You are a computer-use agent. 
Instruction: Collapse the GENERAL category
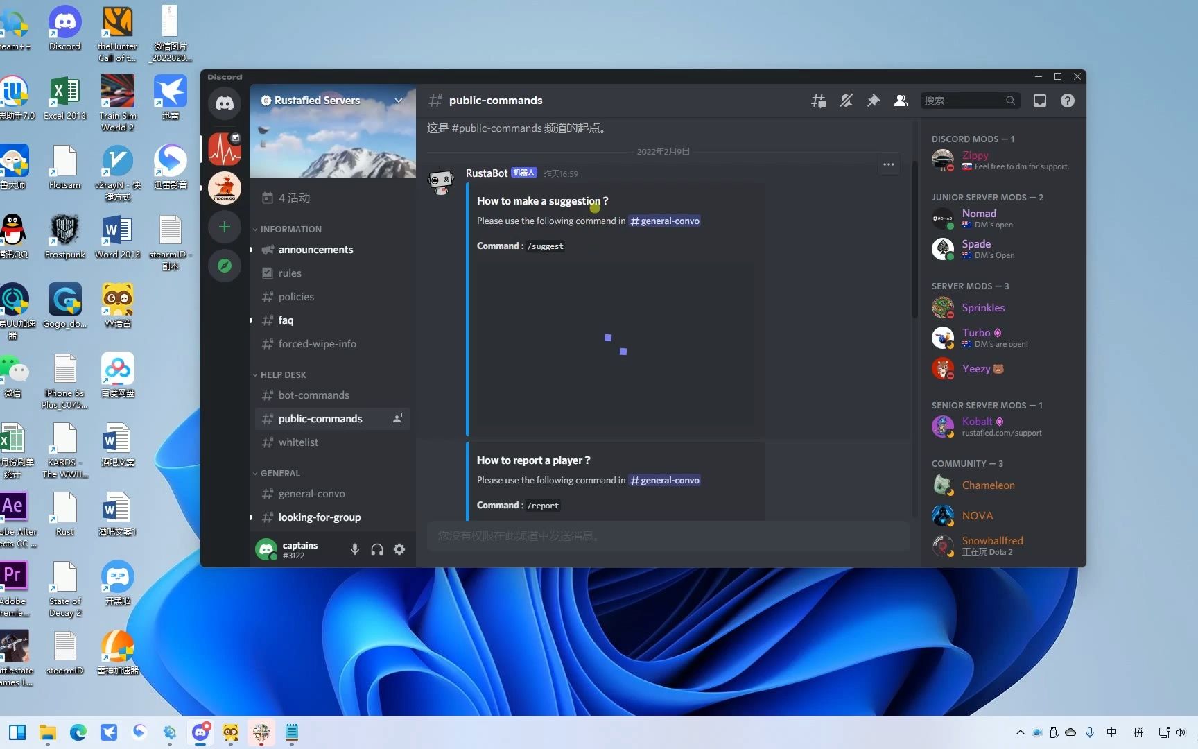[277, 473]
